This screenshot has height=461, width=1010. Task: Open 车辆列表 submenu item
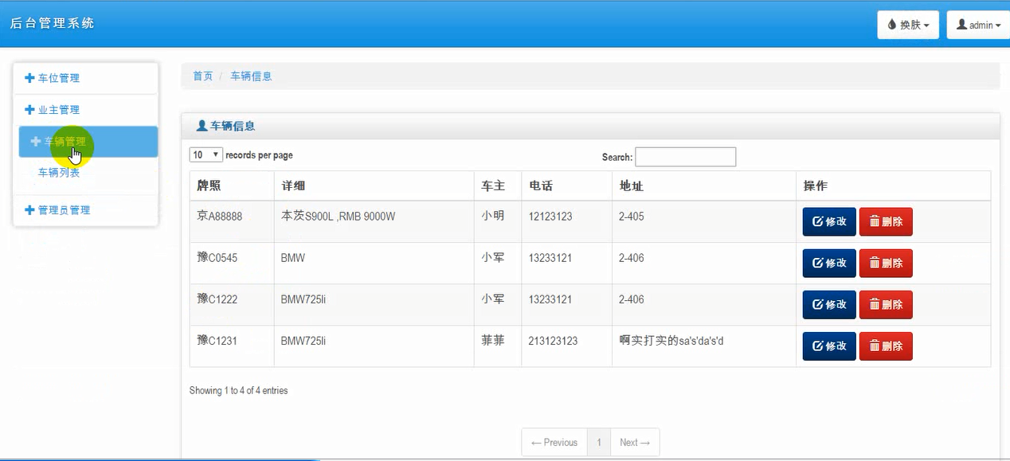[59, 172]
